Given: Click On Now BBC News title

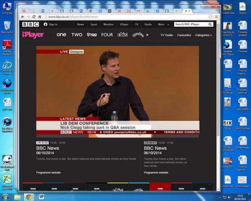Looking at the screenshot, I should coord(48,148).
